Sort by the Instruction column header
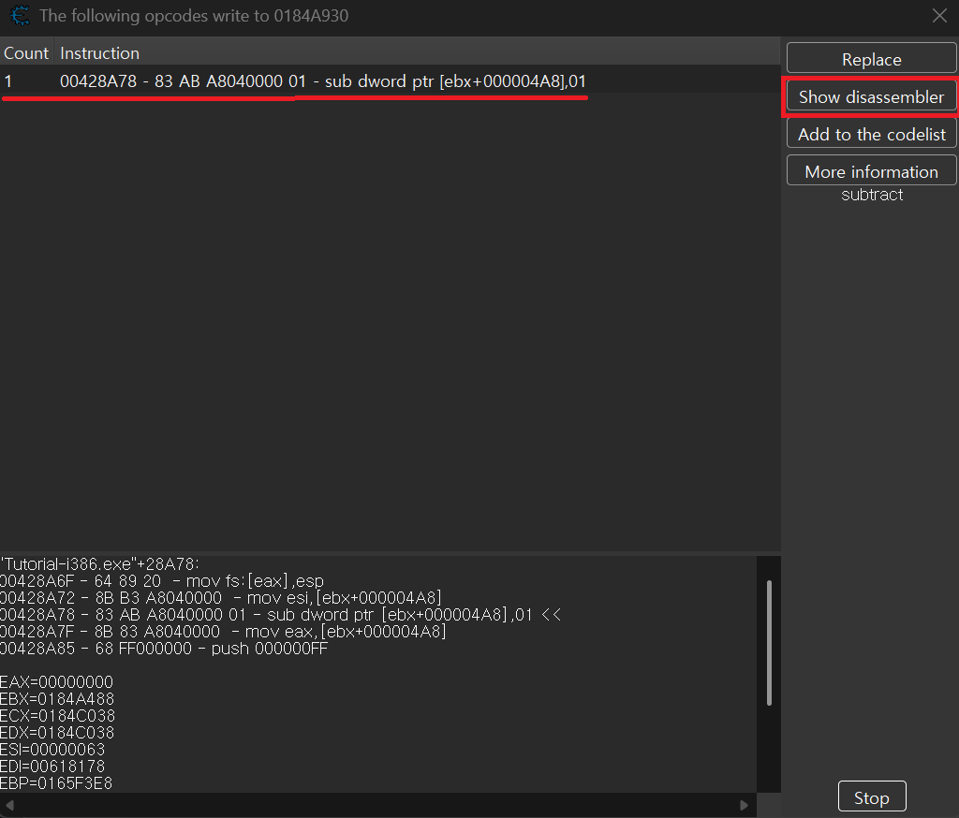The width and height of the screenshot is (959, 818). pos(99,53)
